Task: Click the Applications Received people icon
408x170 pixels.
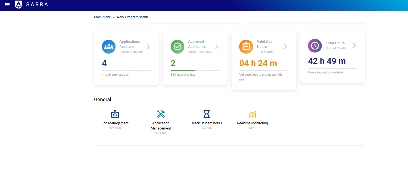Action: click(x=109, y=47)
